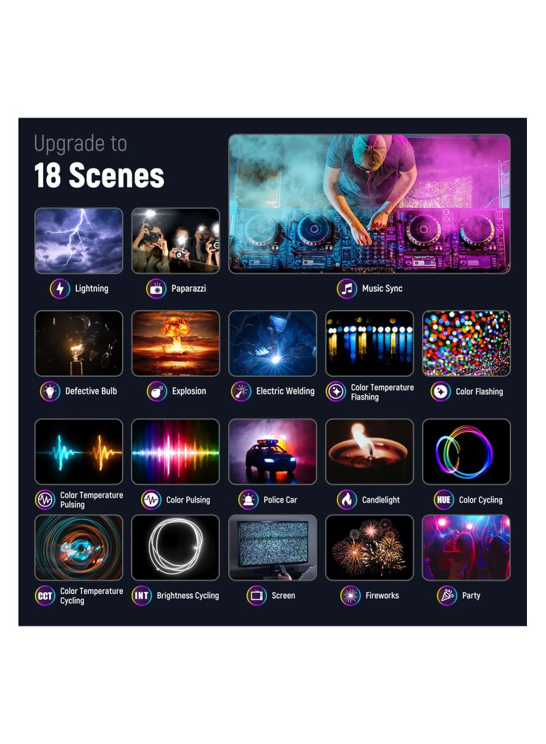Screen dimensions: 546x744
Task: Click the Music Sync note icon
Action: [x=347, y=288]
